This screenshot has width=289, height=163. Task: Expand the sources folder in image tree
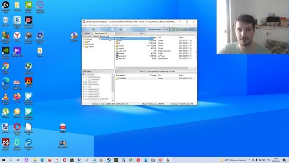tap(84, 44)
